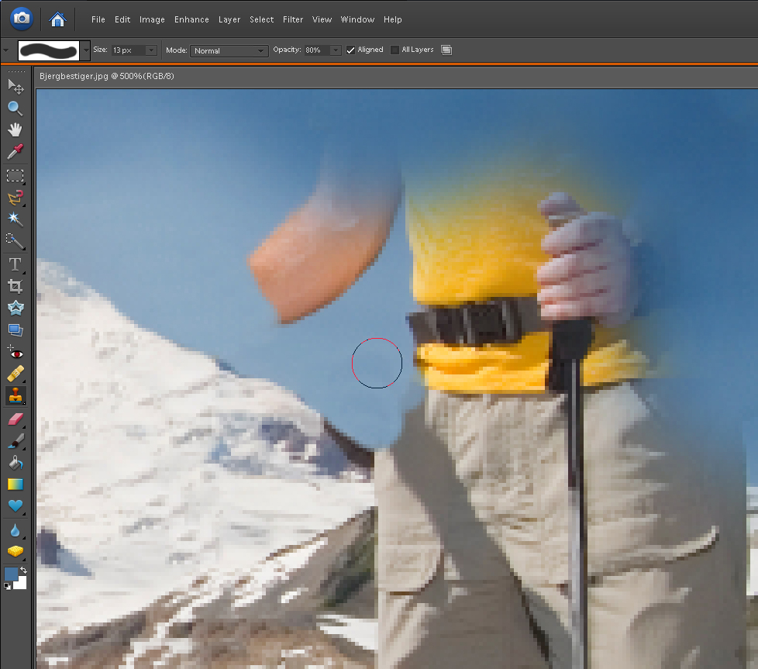758x669 pixels.
Task: Choose the Paint Bucket tool
Action: [15, 463]
